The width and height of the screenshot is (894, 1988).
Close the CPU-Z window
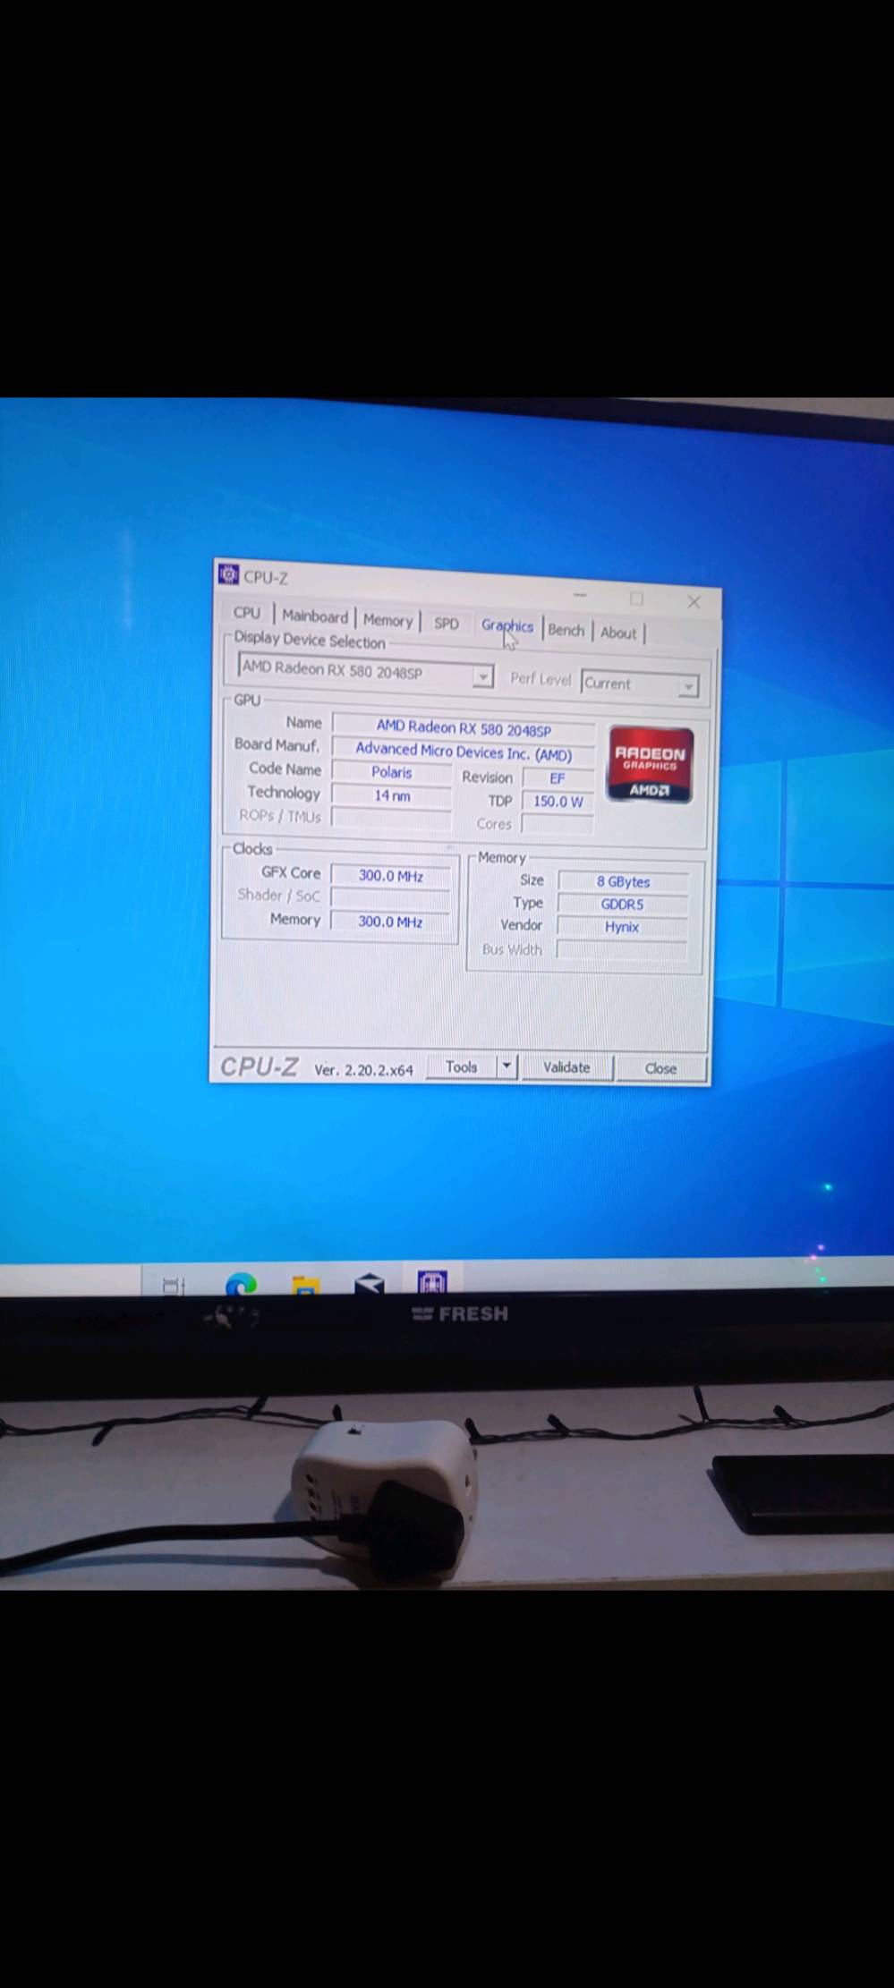click(694, 602)
